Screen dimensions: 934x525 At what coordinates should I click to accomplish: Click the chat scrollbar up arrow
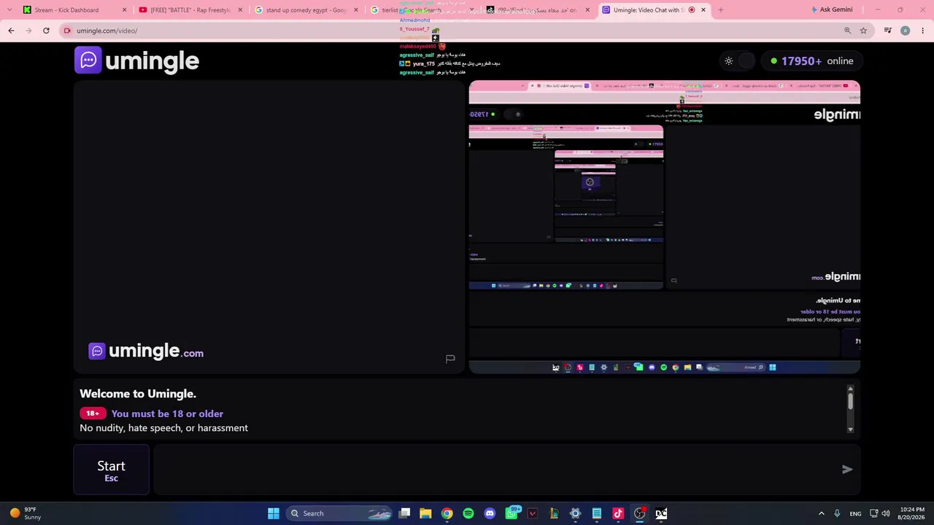click(x=850, y=389)
